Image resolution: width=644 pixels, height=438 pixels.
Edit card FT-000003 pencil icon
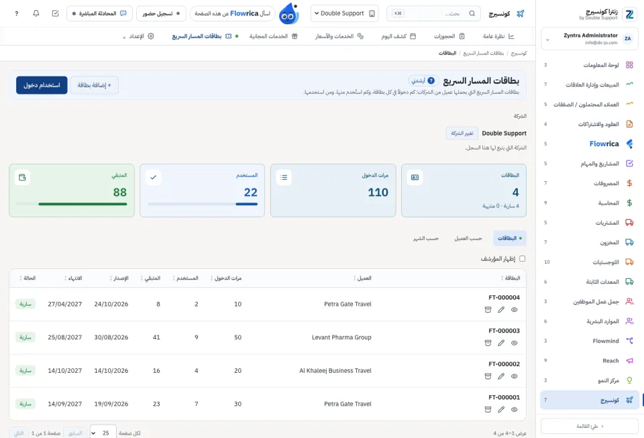pyautogui.click(x=501, y=343)
